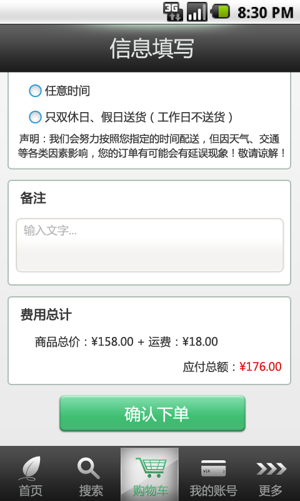Click the 备注 text input field
Image resolution: width=300 pixels, height=501 pixels.
click(150, 245)
